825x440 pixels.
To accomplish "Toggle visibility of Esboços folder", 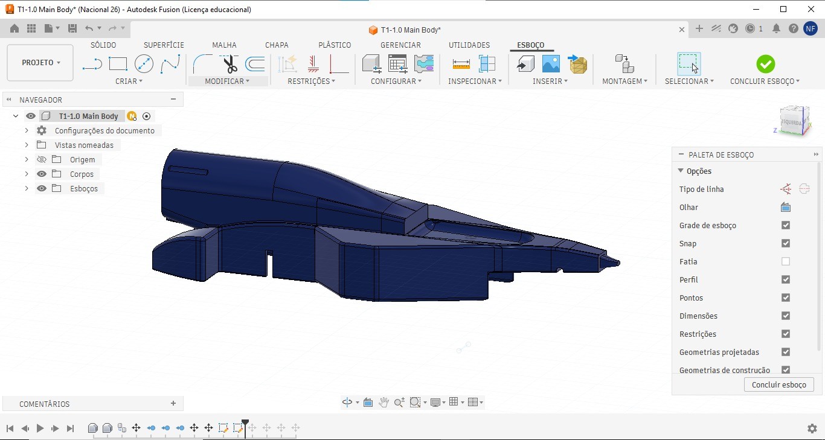I will (42, 188).
